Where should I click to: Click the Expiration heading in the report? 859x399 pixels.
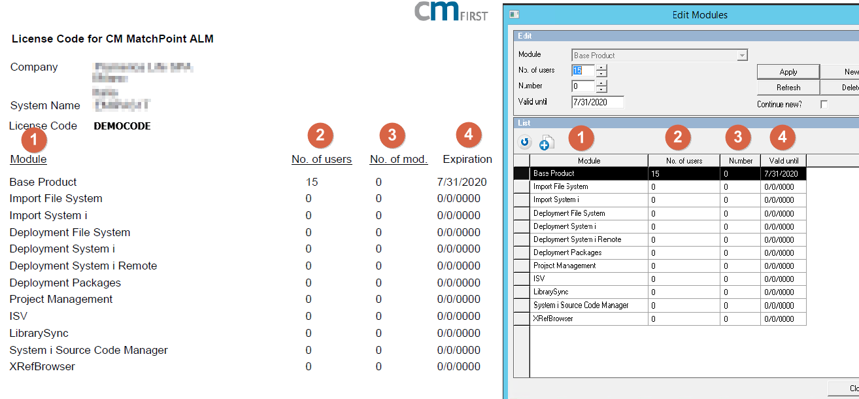pyautogui.click(x=467, y=159)
